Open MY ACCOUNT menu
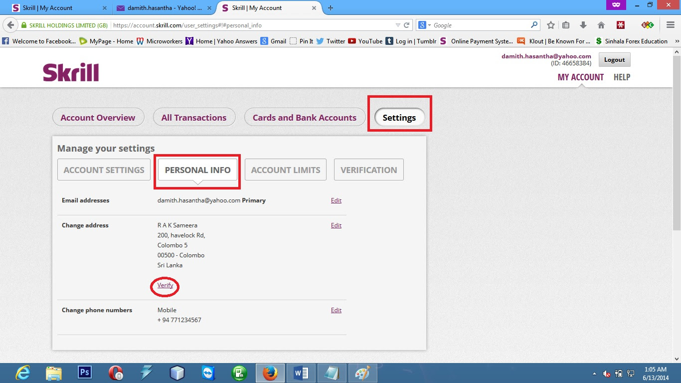Viewport: 681px width, 383px height. click(580, 77)
